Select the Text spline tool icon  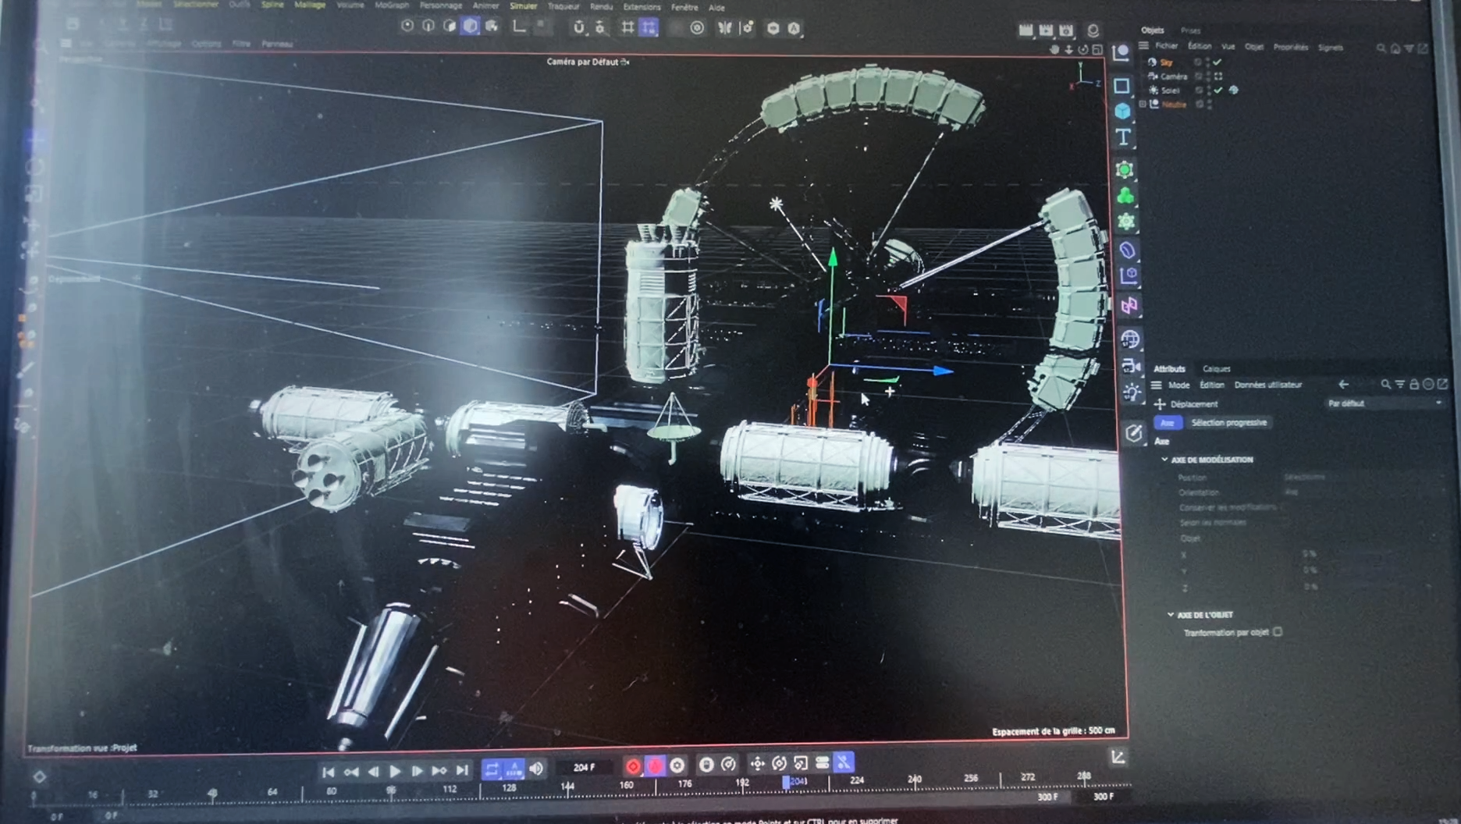pyautogui.click(x=1123, y=137)
